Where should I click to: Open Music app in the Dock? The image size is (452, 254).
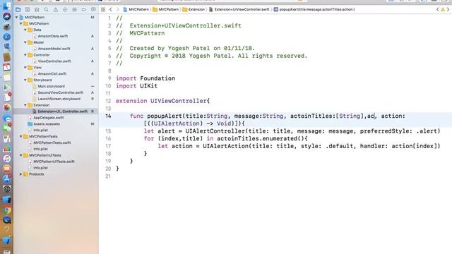6,159
